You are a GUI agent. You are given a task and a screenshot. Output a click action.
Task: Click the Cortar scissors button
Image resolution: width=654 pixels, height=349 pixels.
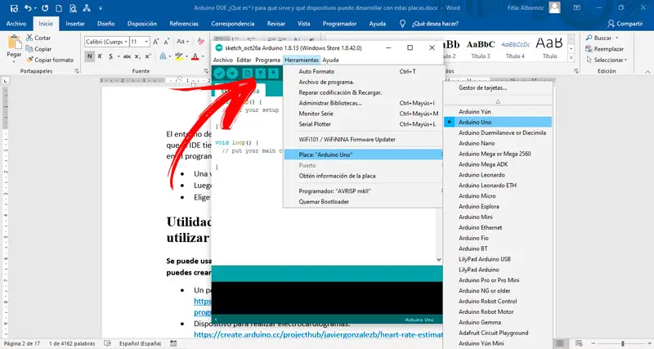(x=38, y=38)
